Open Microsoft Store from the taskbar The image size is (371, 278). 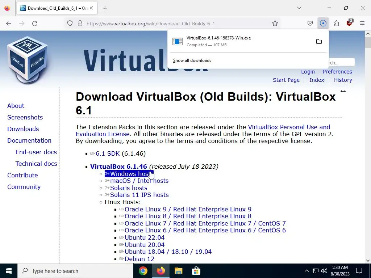click(196, 271)
